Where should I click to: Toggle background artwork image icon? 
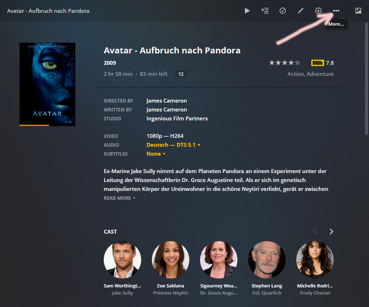pyautogui.click(x=358, y=11)
